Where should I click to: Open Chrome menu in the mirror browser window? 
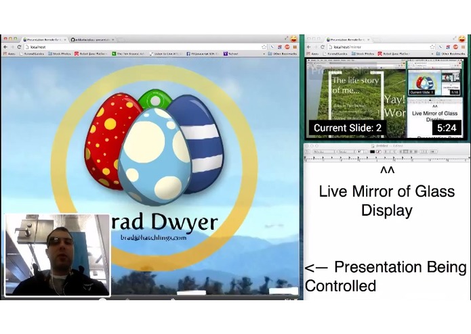463,47
